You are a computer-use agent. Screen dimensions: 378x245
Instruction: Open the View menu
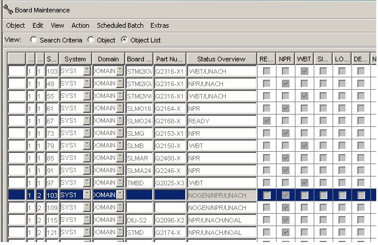(57, 25)
